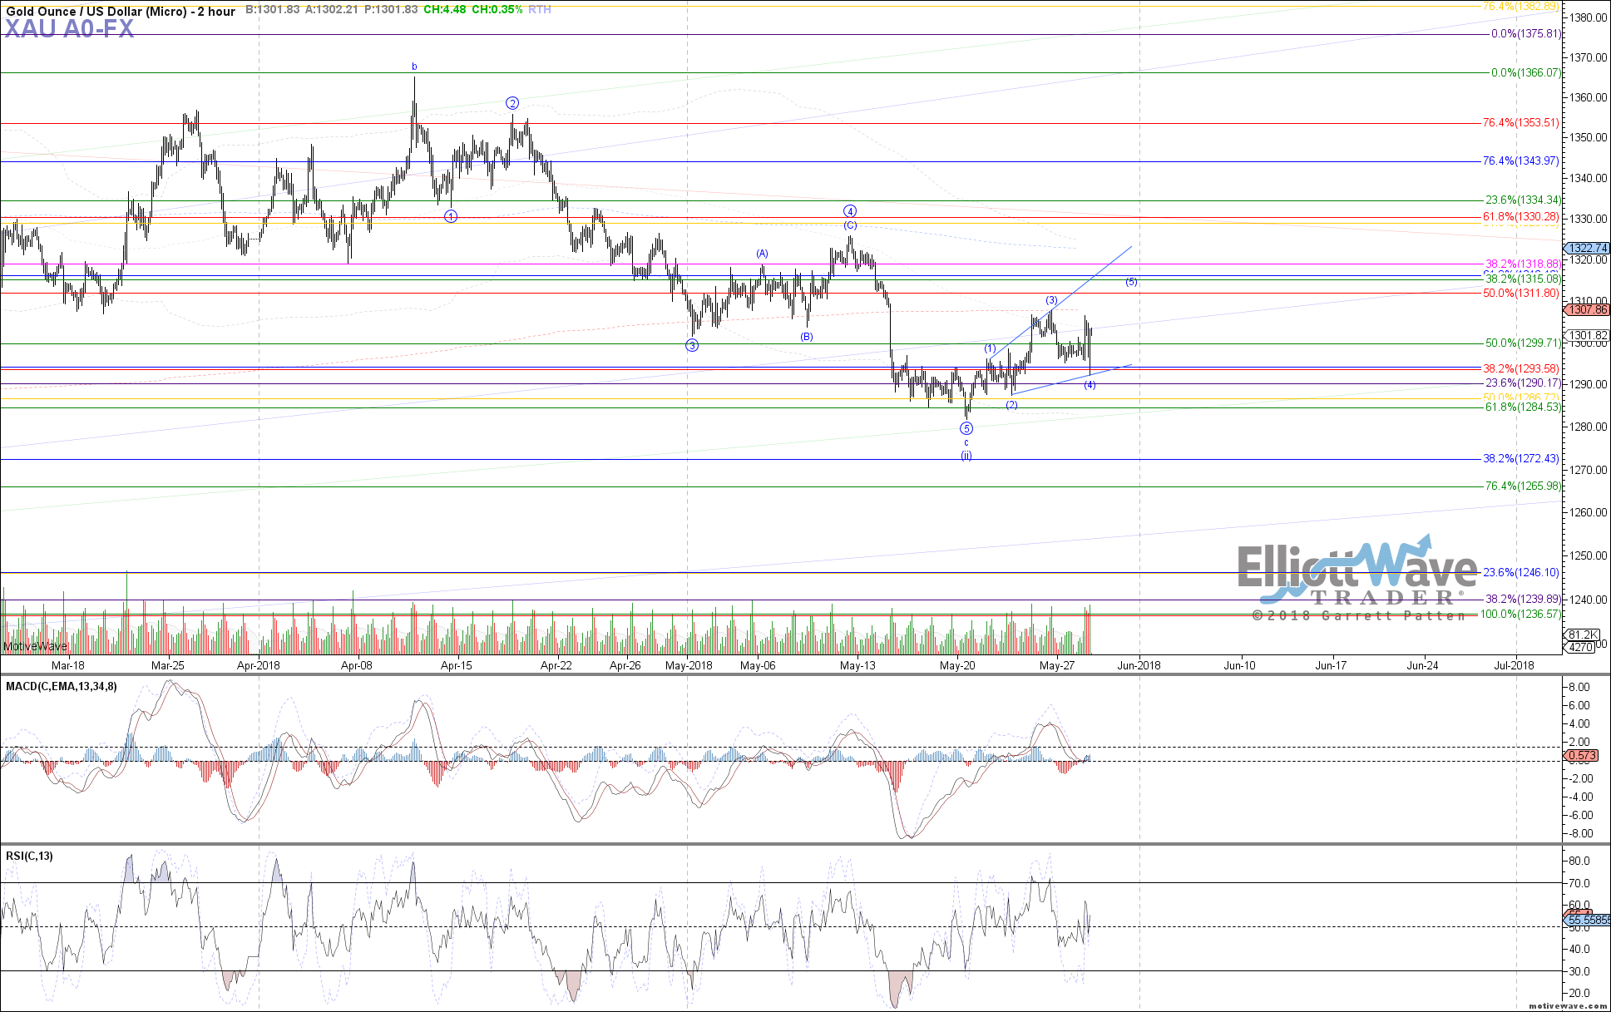Viewport: 1611px width, 1012px height.
Task: Click the blue (5) projected wave target
Action: 1132,282
